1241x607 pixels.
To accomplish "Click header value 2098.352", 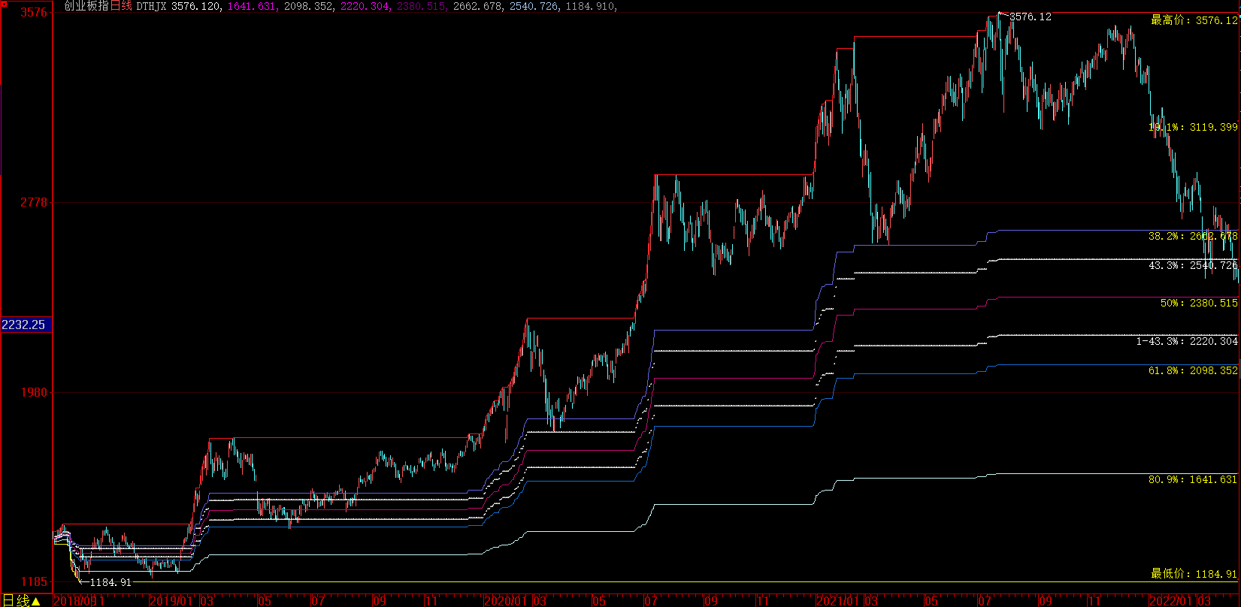I will tap(308, 6).
